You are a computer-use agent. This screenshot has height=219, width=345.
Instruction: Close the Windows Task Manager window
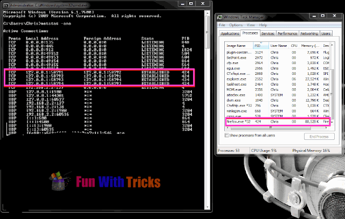334,16
